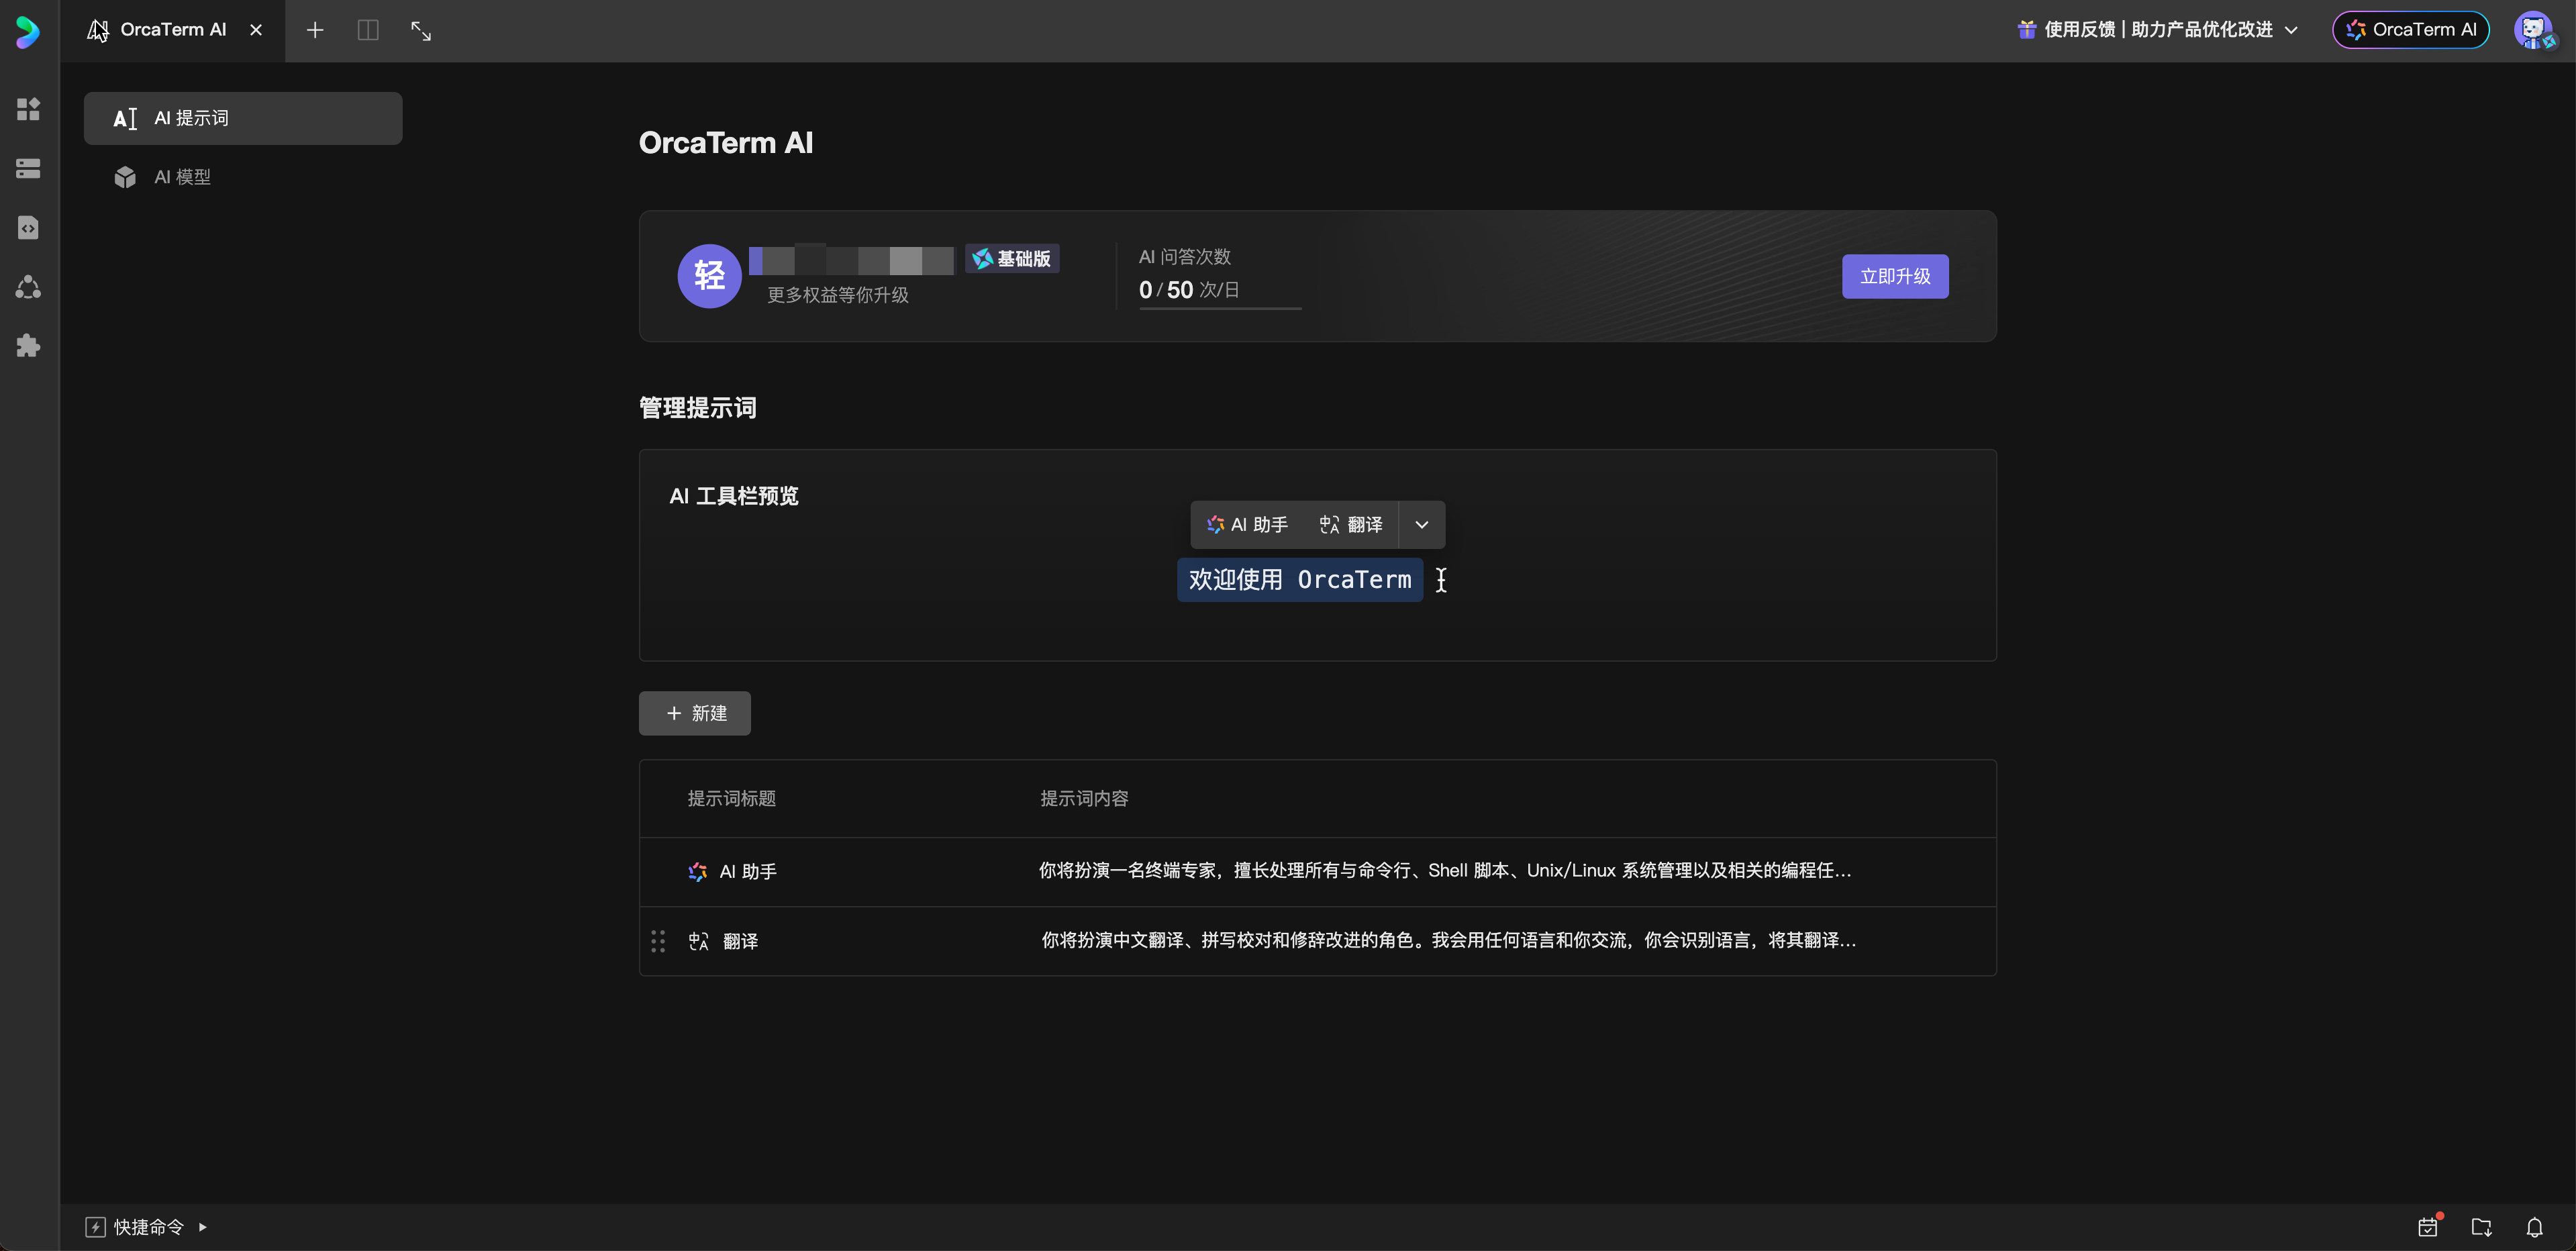This screenshot has width=2576, height=1251.
Task: Open the plugins puzzle-piece sidebar icon
Action: [x=28, y=346]
